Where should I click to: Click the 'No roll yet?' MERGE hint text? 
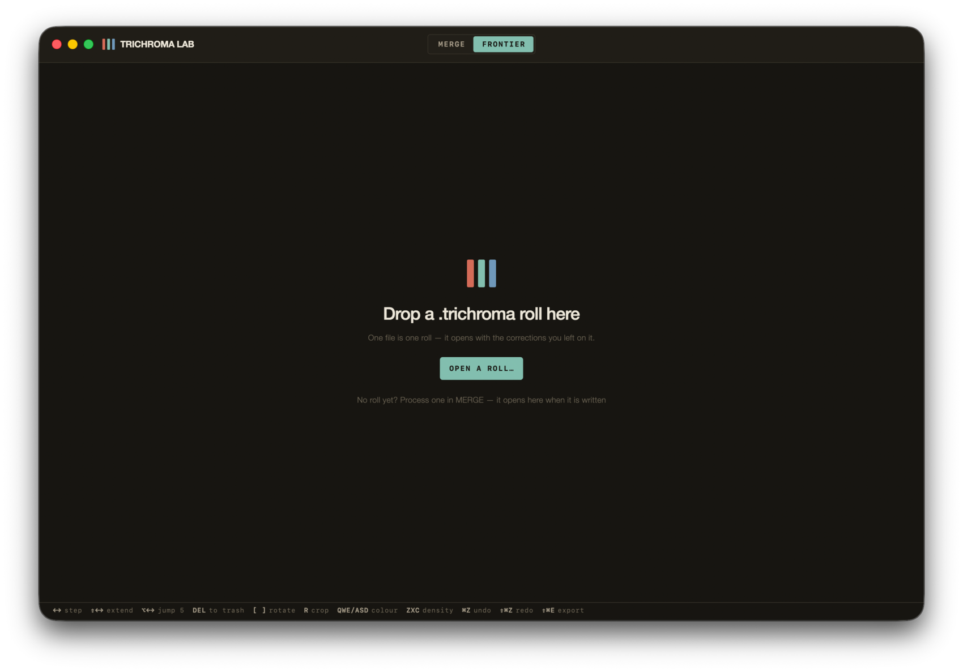pos(481,400)
